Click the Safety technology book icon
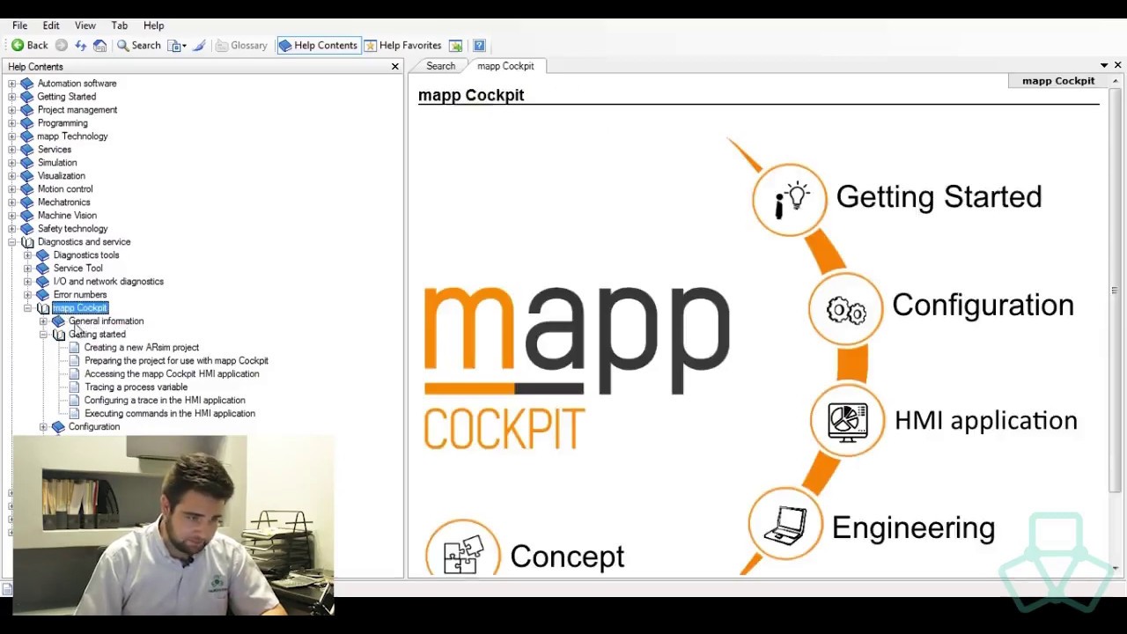The width and height of the screenshot is (1127, 634). pyautogui.click(x=27, y=229)
